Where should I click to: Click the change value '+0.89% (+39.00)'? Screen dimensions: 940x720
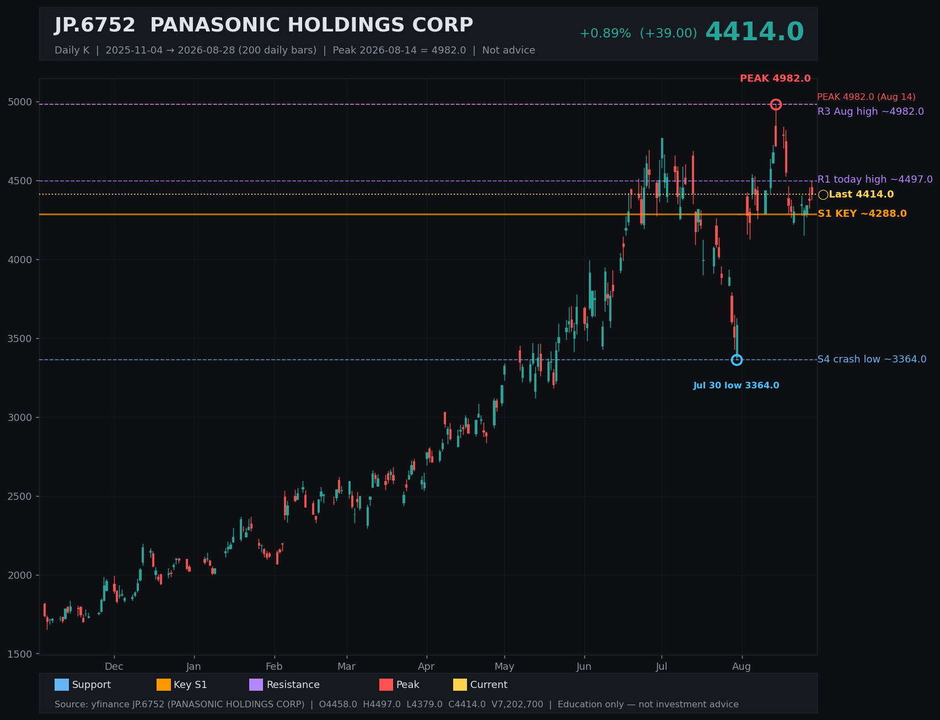tap(638, 34)
